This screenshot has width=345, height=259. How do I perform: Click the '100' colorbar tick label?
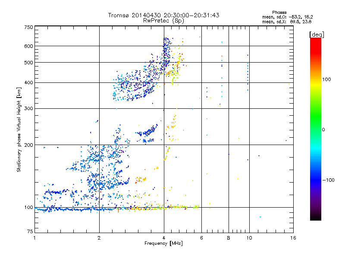[x=326, y=79]
